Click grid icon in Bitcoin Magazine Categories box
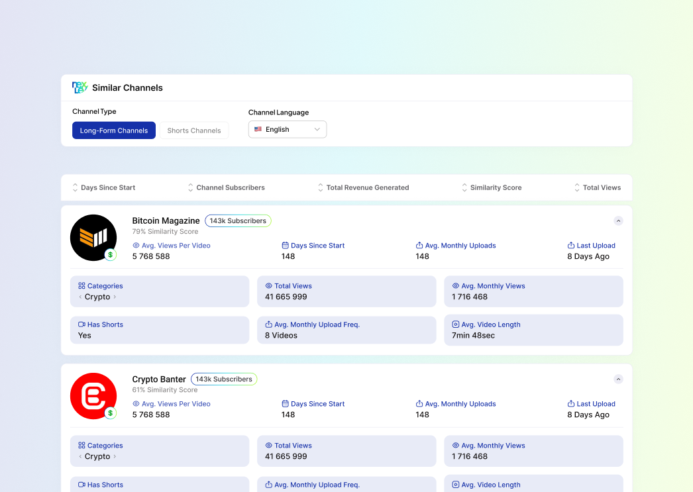 [x=81, y=286]
